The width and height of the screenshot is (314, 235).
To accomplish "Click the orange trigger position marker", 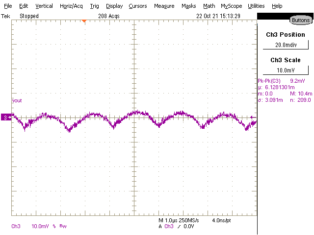I will coord(84,21).
